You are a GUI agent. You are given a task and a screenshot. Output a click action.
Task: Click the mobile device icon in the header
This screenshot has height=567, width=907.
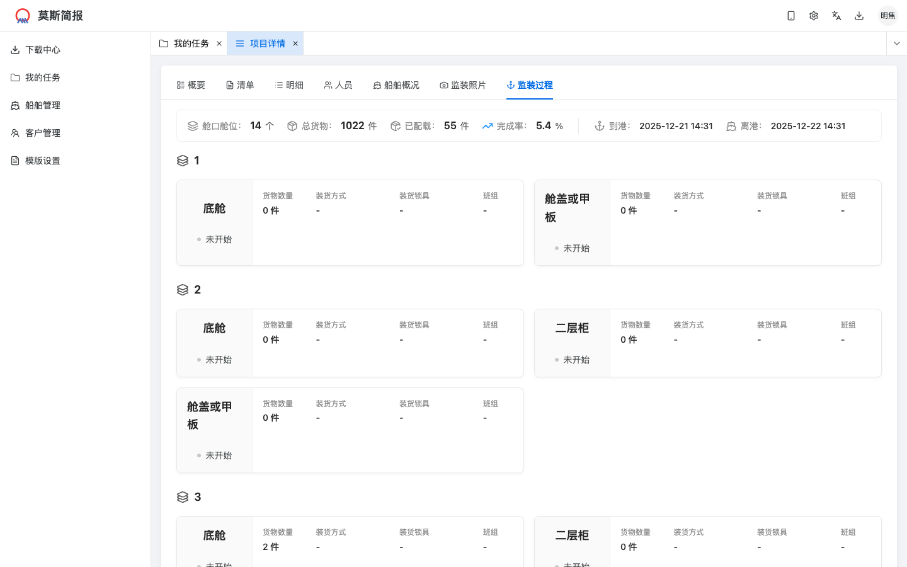(791, 15)
